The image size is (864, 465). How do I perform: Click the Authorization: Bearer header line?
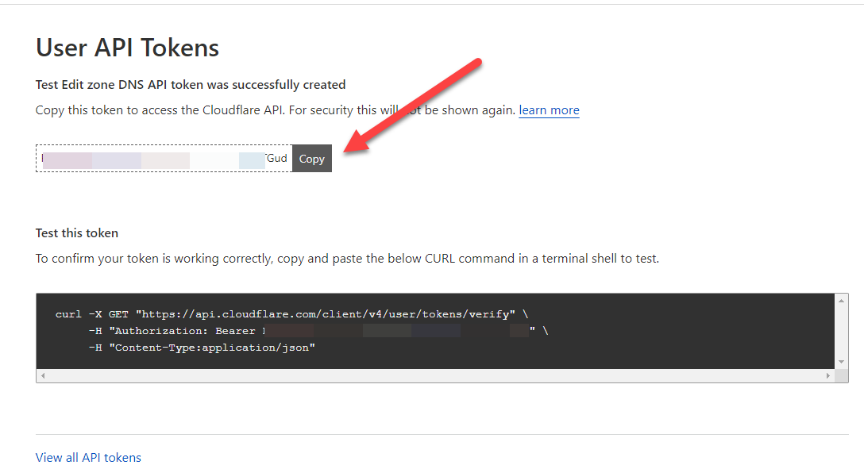[318, 331]
